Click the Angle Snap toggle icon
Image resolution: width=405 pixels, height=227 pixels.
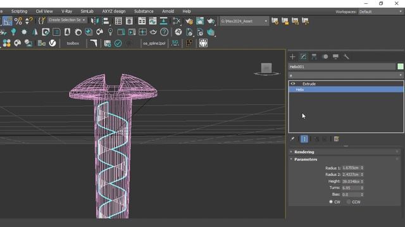[x=7, y=21]
